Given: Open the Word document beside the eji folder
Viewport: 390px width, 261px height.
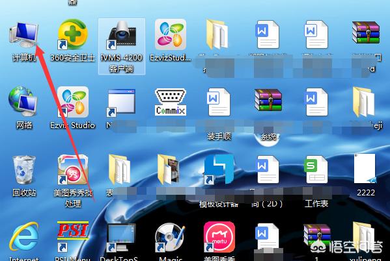Looking at the screenshot, I should click(x=316, y=102).
